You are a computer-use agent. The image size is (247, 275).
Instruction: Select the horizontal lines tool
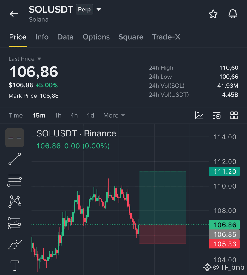point(15,181)
